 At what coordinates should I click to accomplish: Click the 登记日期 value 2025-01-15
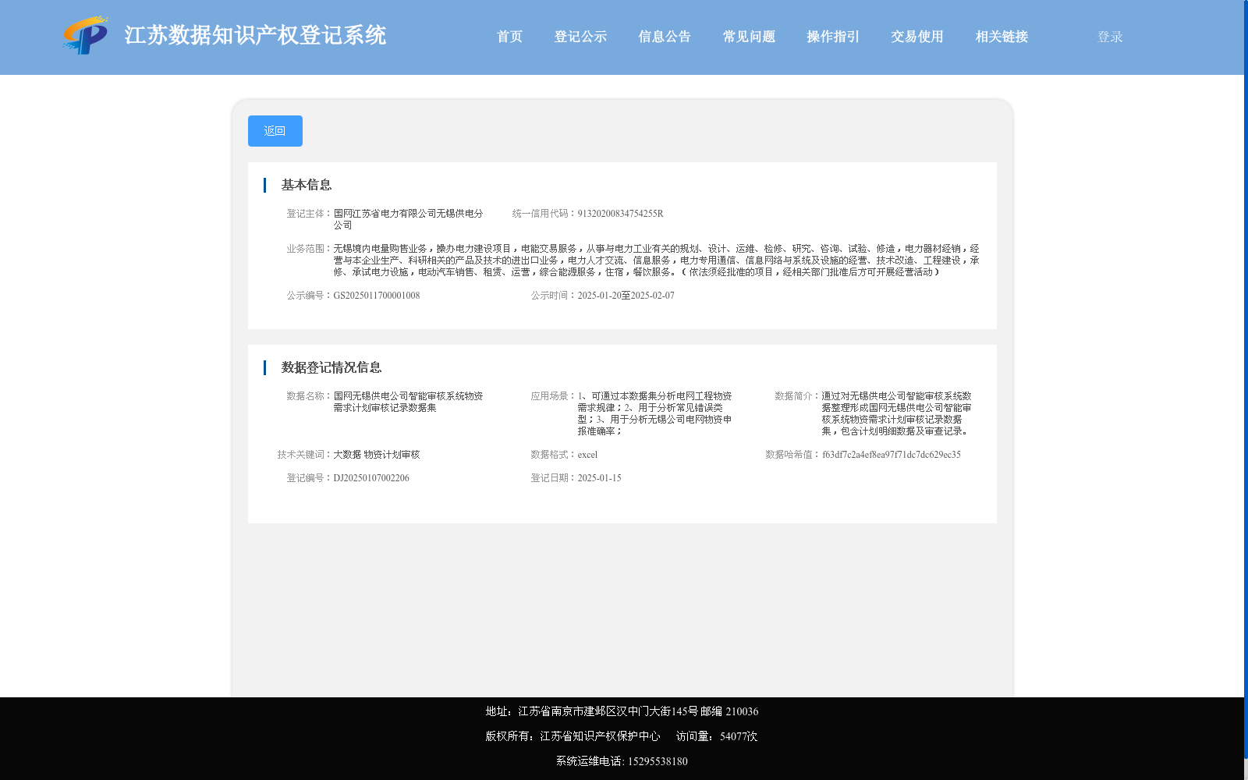point(599,478)
